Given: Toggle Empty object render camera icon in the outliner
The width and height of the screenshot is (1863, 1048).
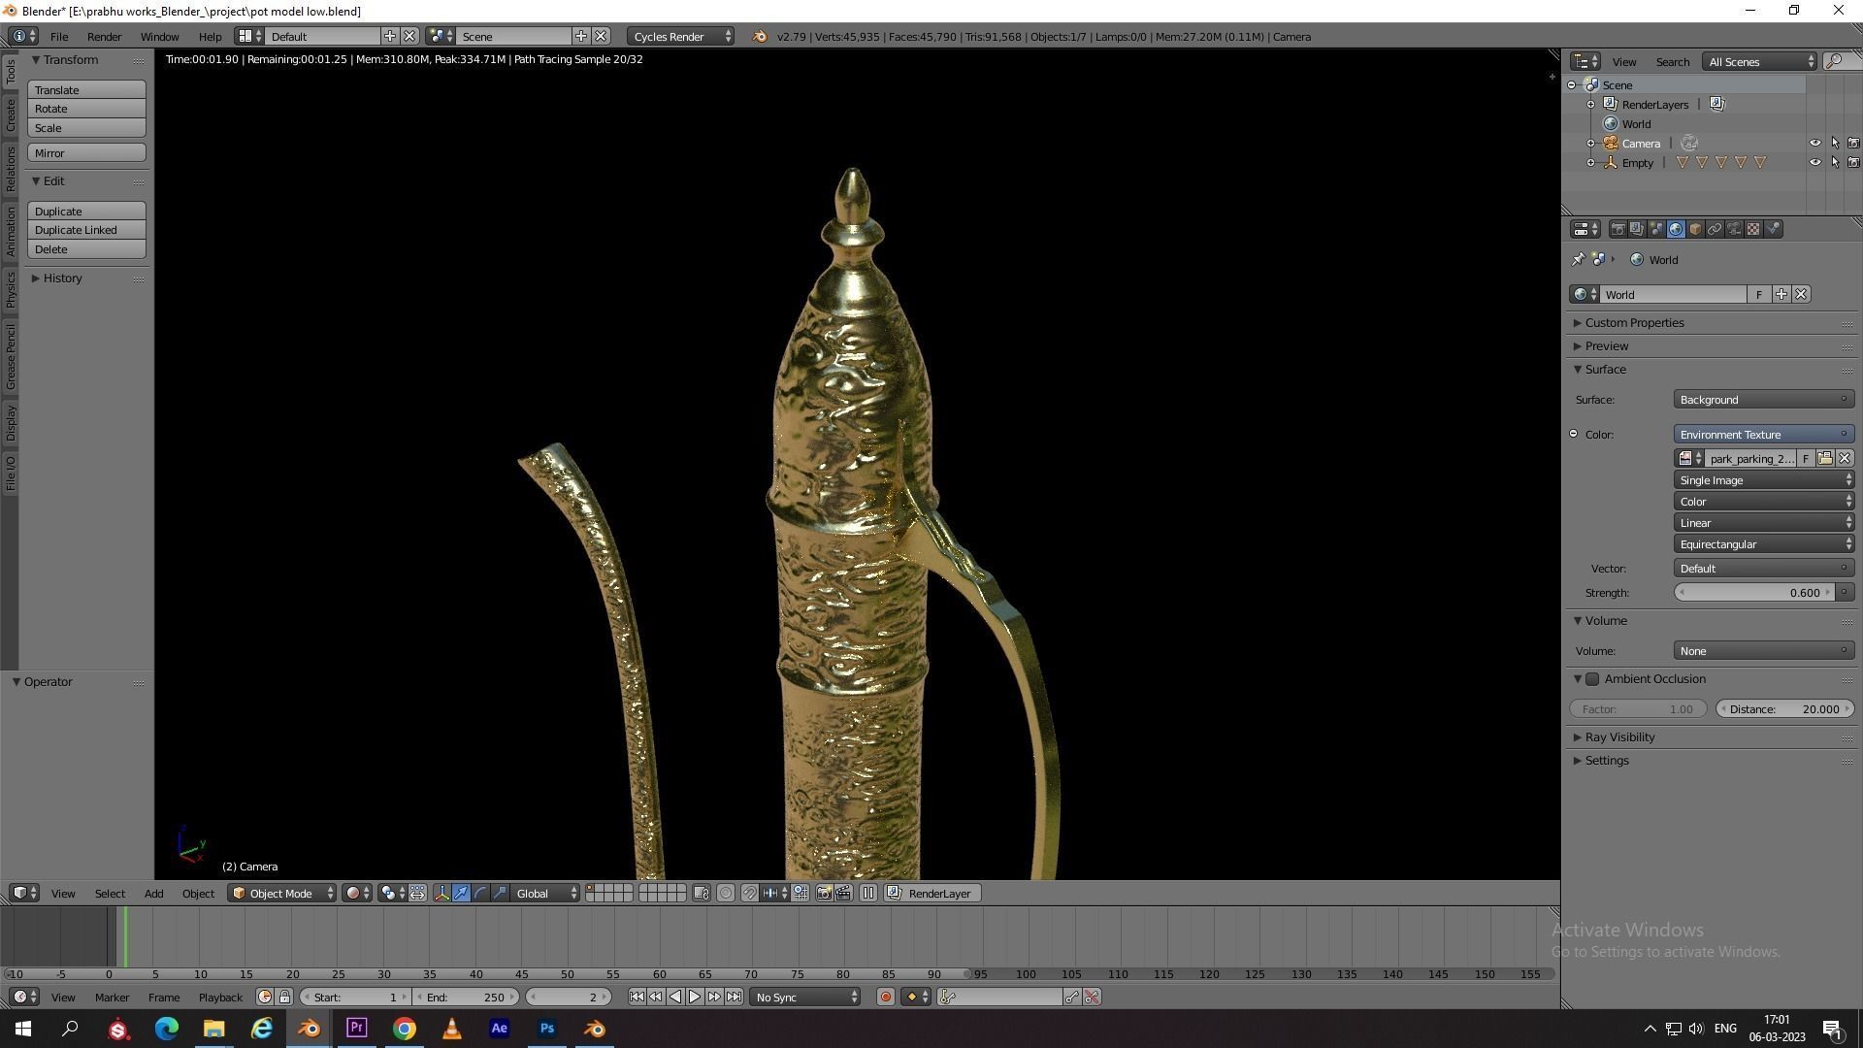Looking at the screenshot, I should (x=1853, y=163).
